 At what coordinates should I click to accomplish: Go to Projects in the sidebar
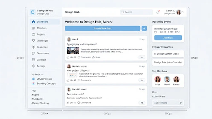[x=45, y=34]
